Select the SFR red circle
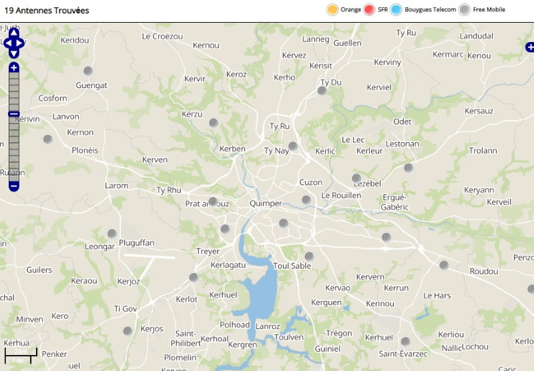Image resolution: width=534 pixels, height=371 pixels. pos(370,9)
